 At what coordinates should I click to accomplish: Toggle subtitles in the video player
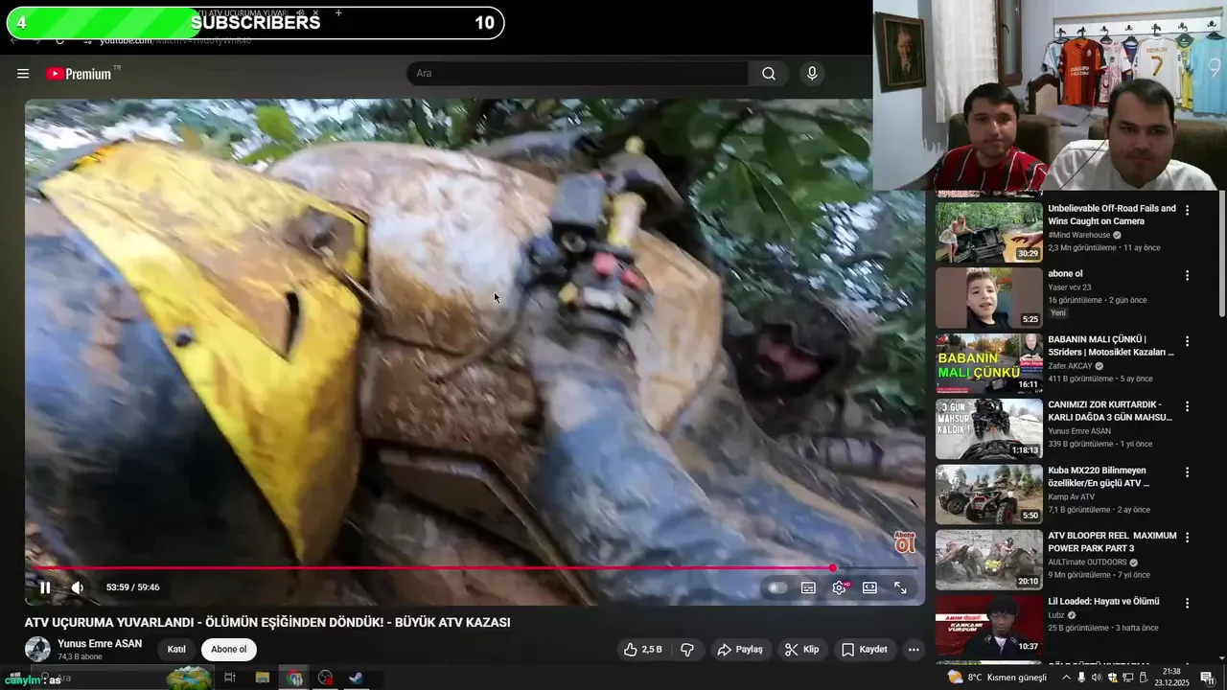808,587
